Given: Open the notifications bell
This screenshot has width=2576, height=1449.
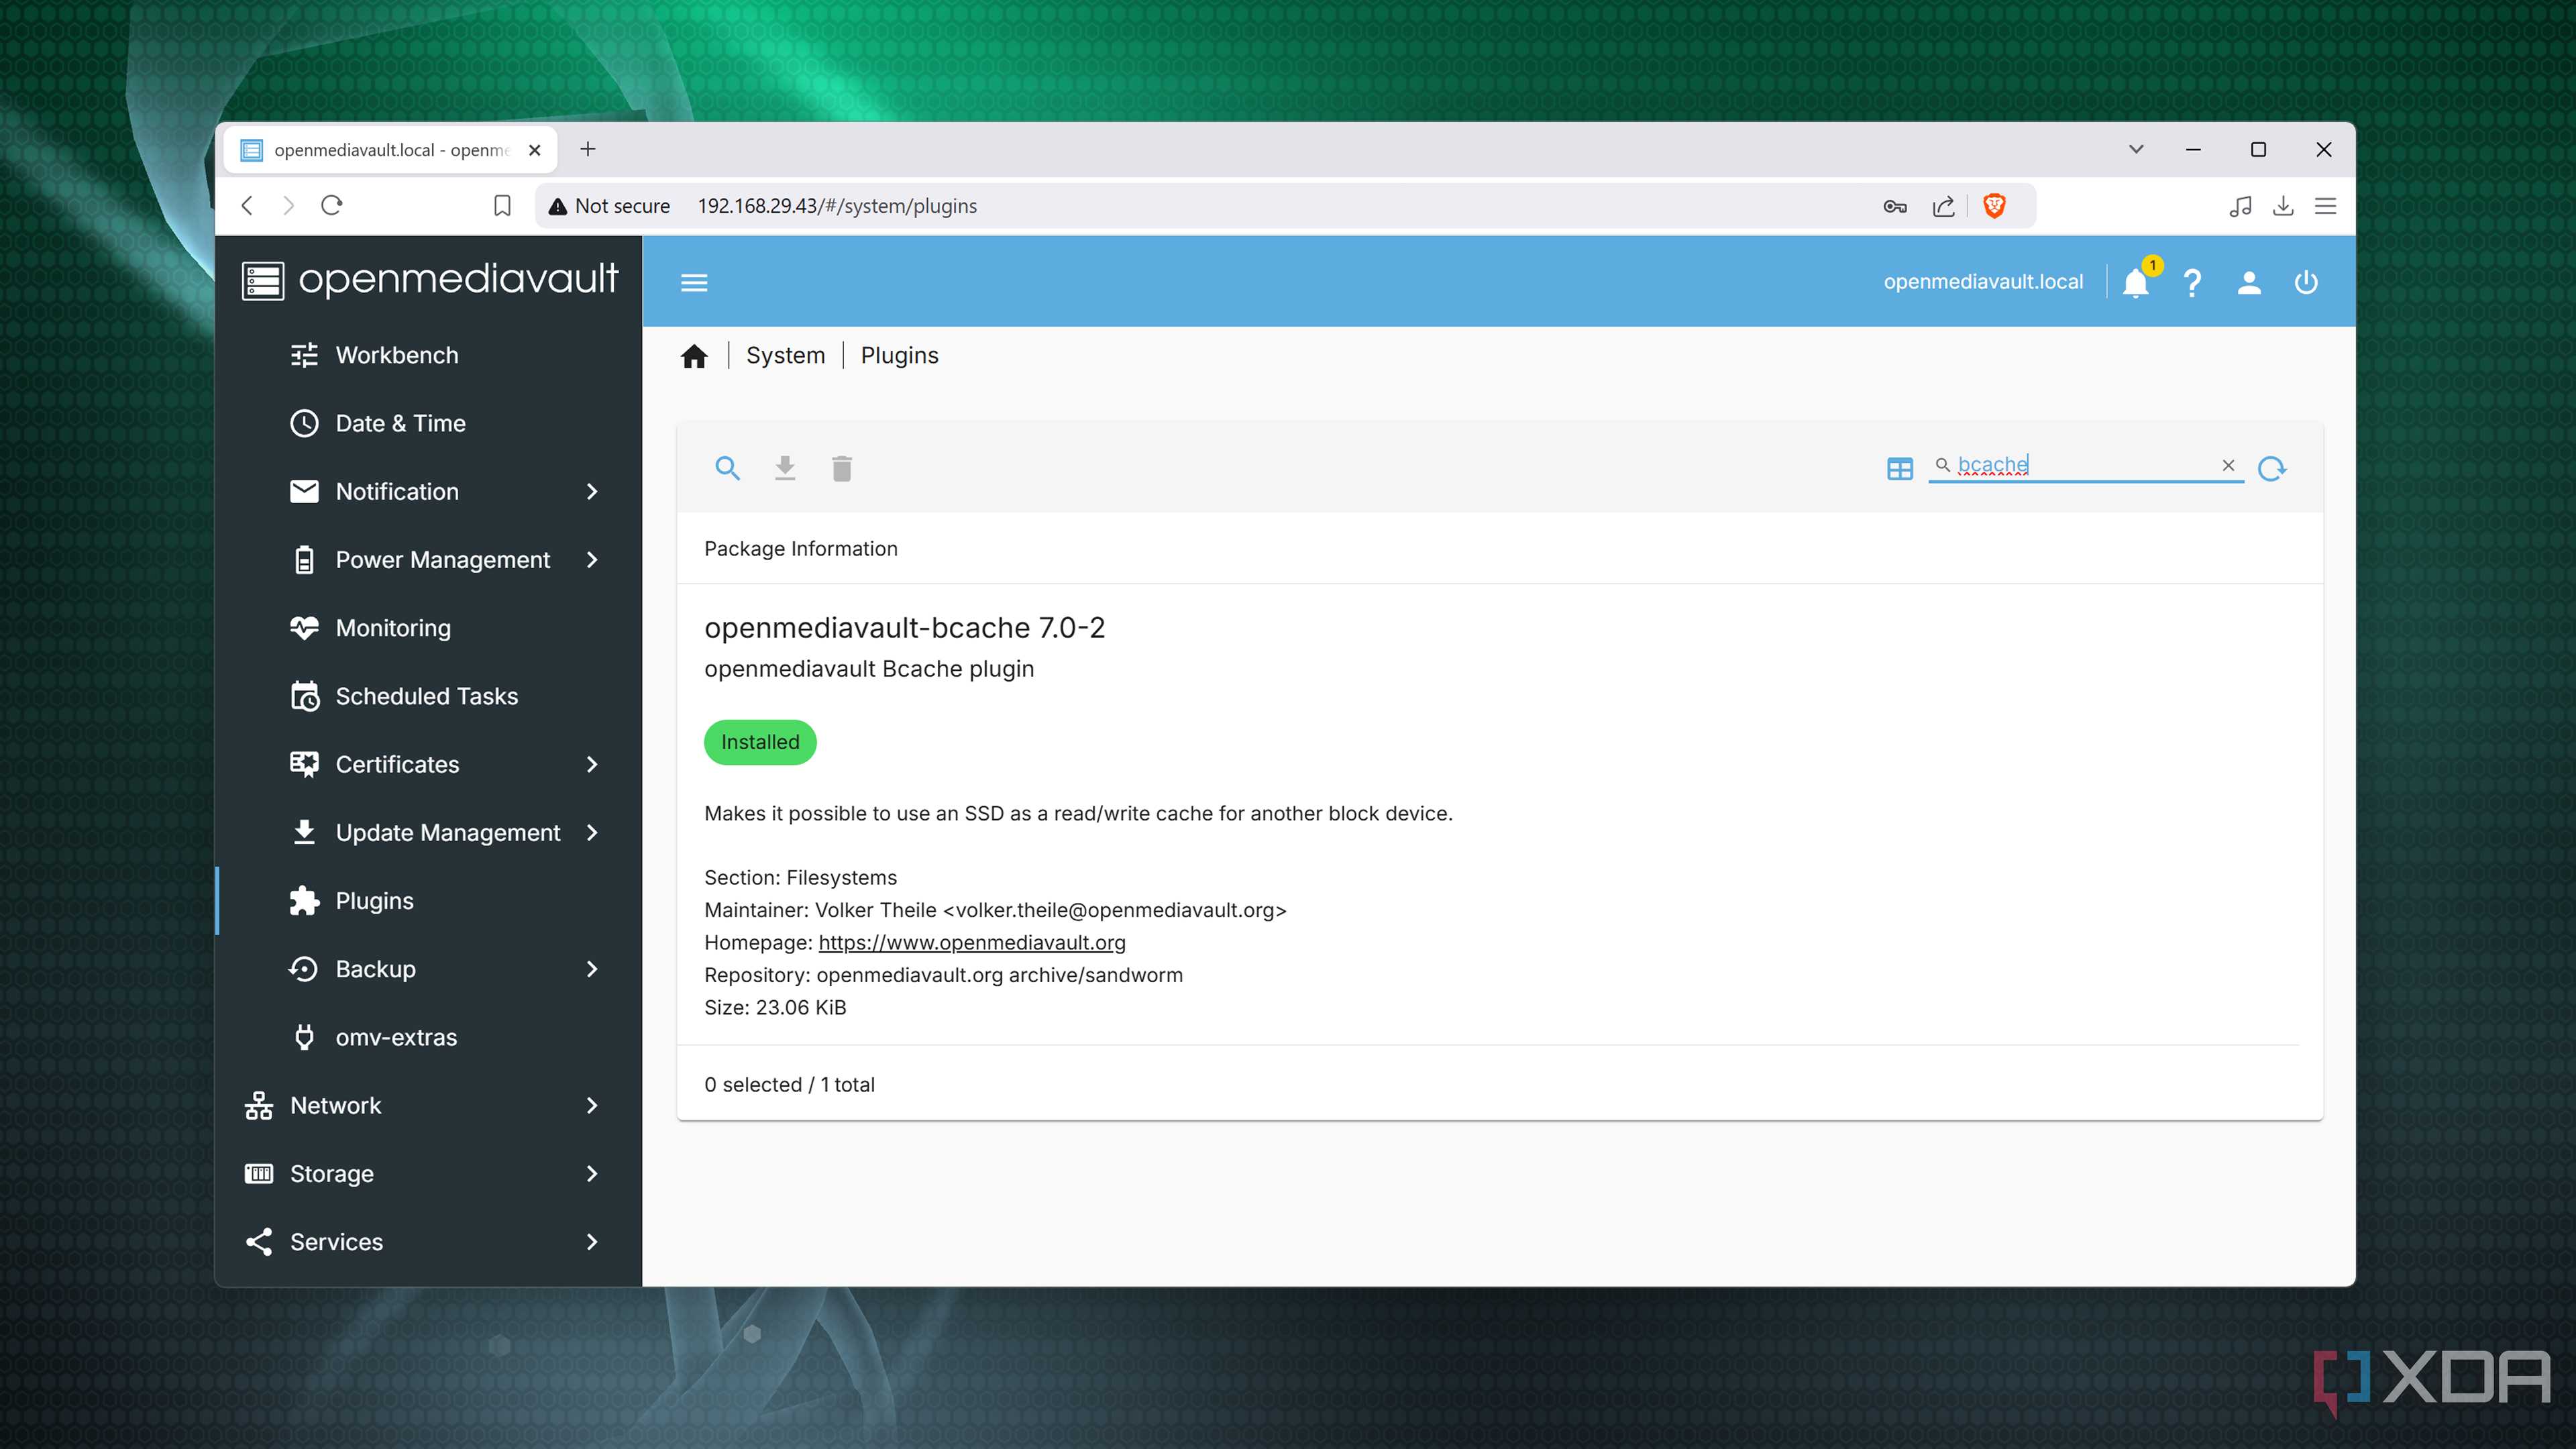Looking at the screenshot, I should point(2136,282).
